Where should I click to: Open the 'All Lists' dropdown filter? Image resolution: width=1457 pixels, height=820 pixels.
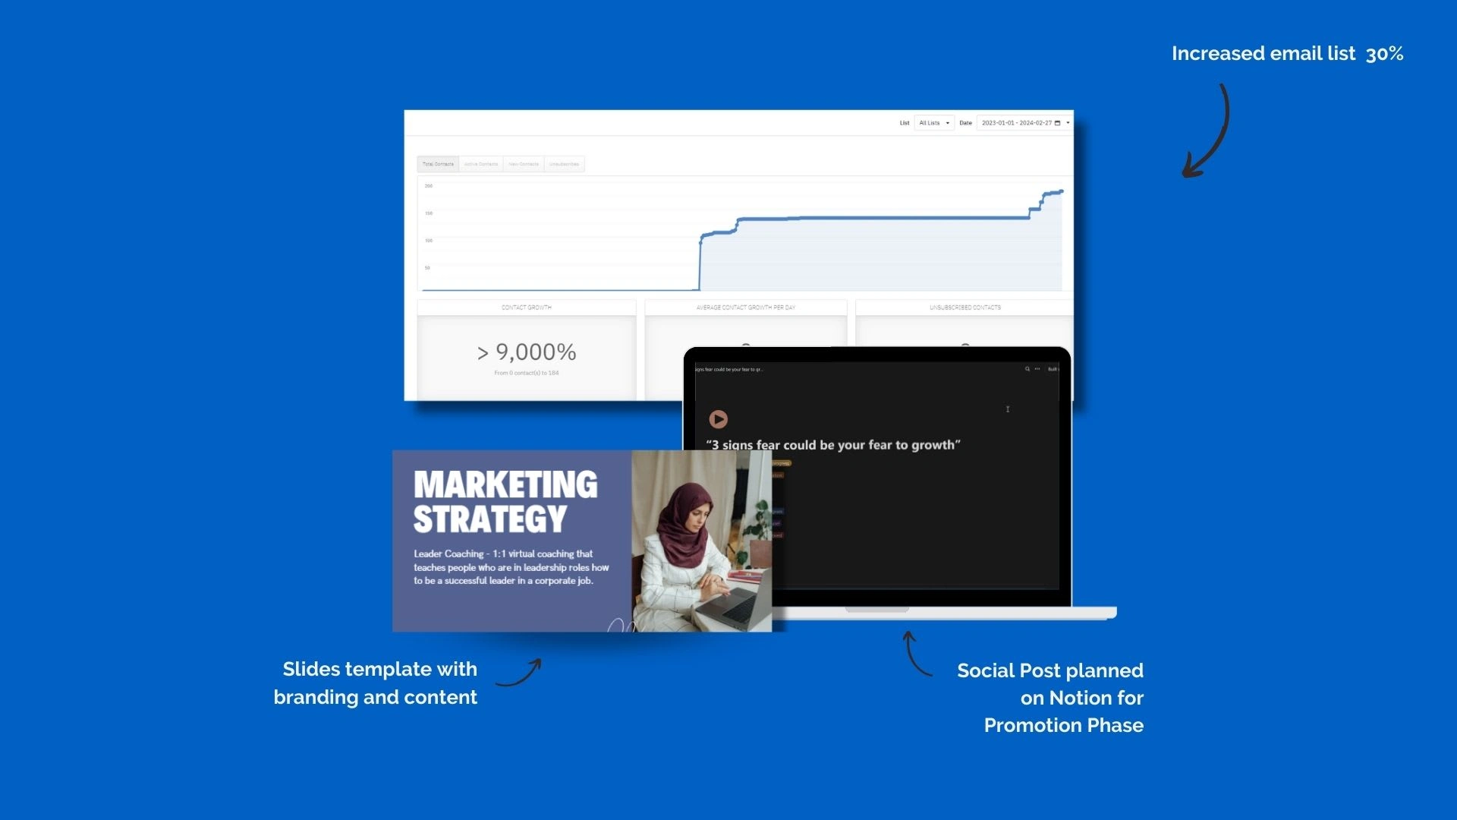(930, 122)
